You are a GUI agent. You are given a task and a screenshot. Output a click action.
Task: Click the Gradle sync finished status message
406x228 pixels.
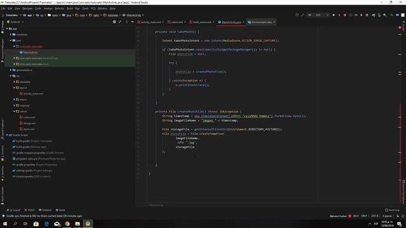point(44,216)
